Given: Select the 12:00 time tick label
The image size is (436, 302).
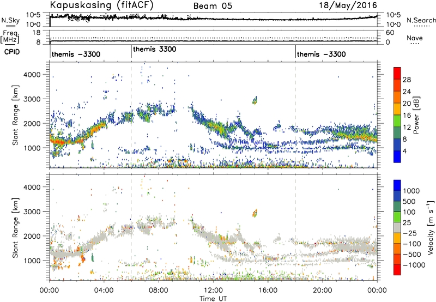Looking at the screenshot, I should point(213,291).
